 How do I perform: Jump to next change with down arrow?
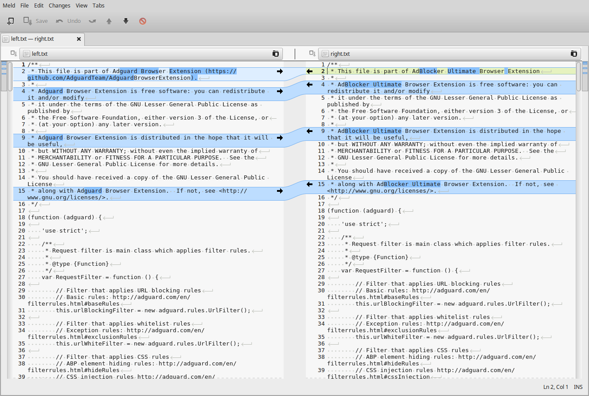[126, 21]
